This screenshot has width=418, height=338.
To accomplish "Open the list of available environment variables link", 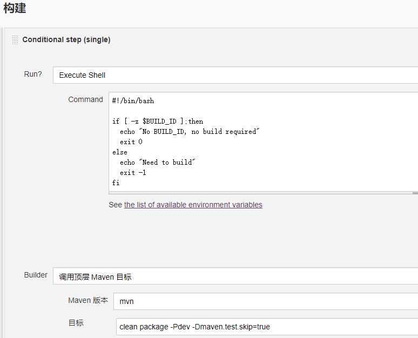I will coord(193,205).
